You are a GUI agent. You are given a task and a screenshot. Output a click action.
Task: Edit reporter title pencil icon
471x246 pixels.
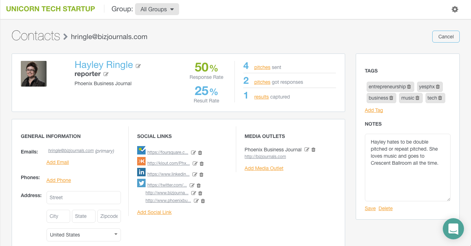pos(106,74)
